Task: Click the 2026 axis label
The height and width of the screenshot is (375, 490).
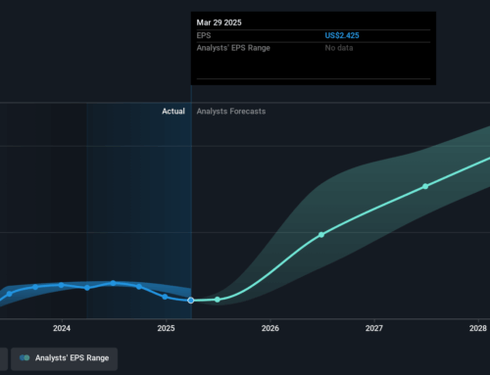Action: pyautogui.click(x=270, y=328)
